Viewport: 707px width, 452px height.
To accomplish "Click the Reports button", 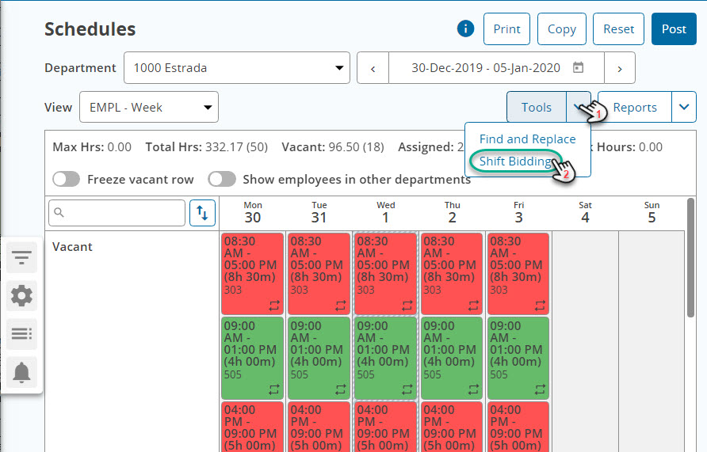I will (x=635, y=107).
